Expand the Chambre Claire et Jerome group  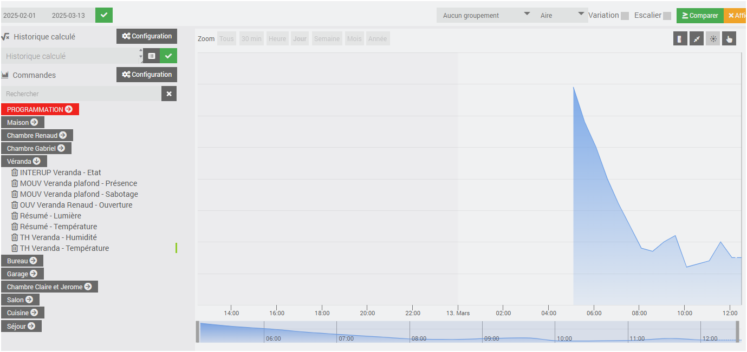[x=49, y=287]
